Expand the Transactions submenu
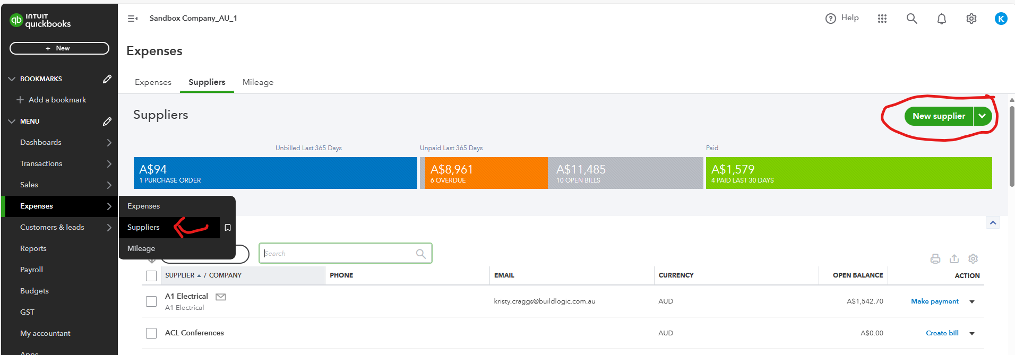The width and height of the screenshot is (1015, 355). click(x=109, y=163)
